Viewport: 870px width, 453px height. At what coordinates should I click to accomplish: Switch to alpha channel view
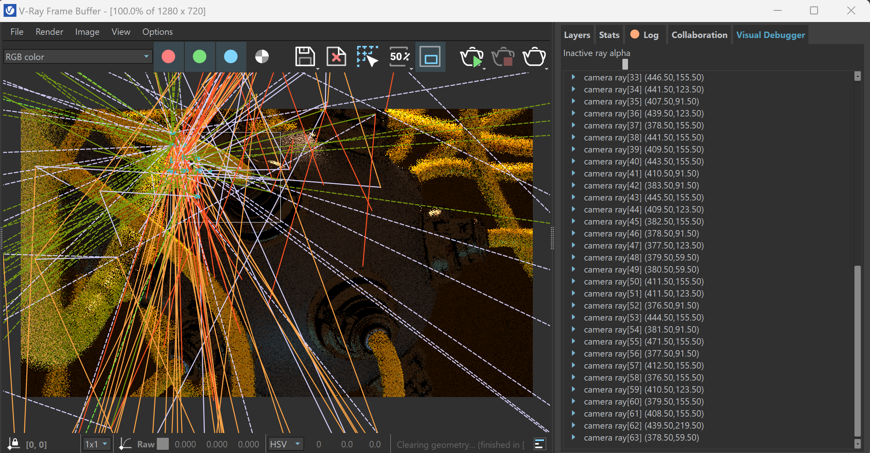coord(262,57)
